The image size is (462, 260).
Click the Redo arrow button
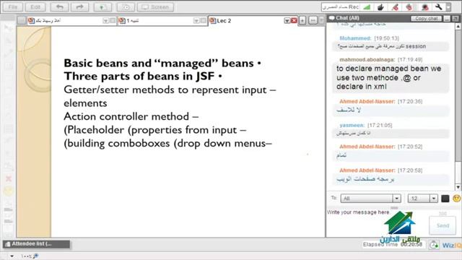click(x=80, y=7)
